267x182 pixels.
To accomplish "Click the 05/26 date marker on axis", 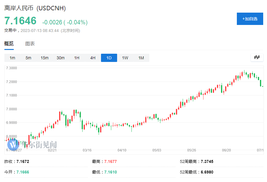I will point(191,150).
